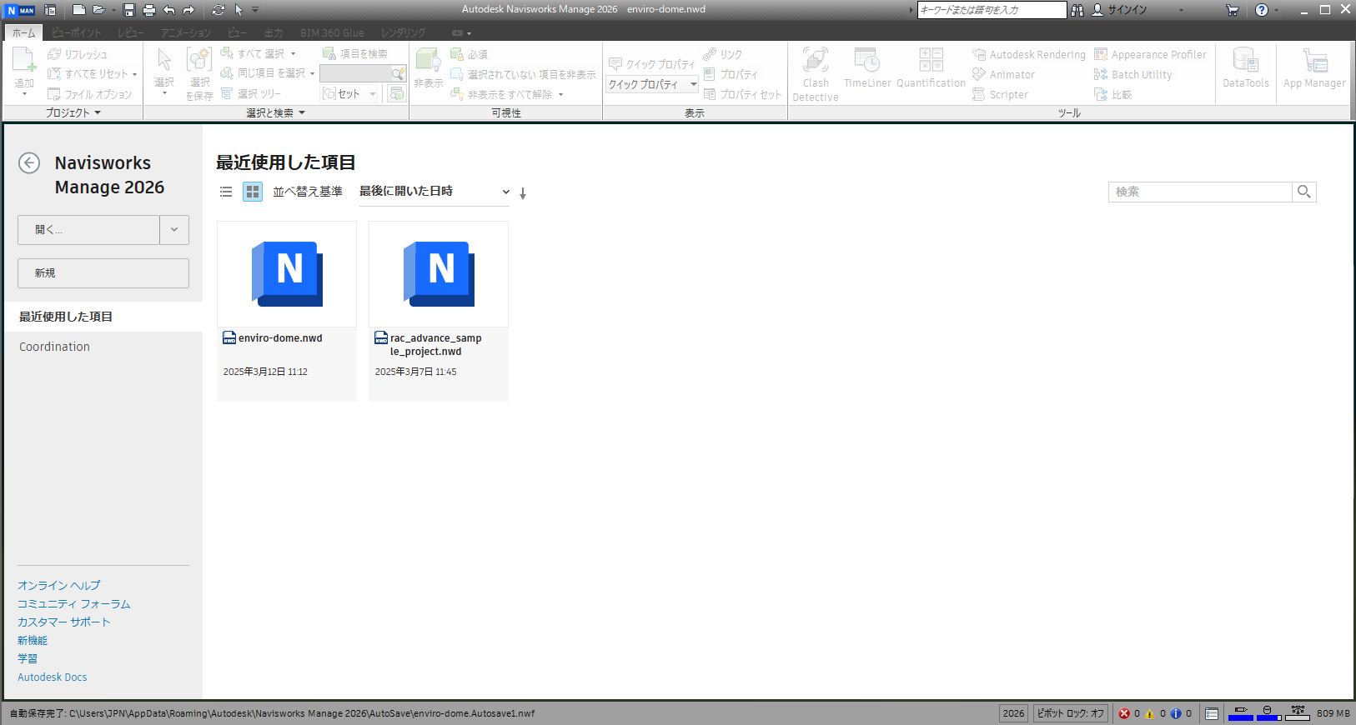Click the Help question mark icon
The image size is (1356, 725).
pos(1262,10)
